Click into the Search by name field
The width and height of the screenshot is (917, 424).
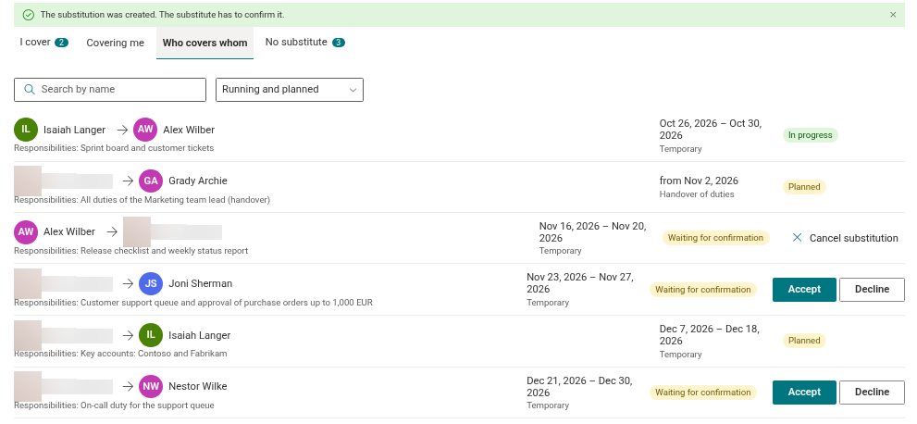(110, 90)
